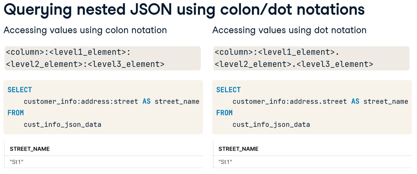Click the SELECT keyword in left query
Viewport: 417px width, 174px height.
[20, 90]
